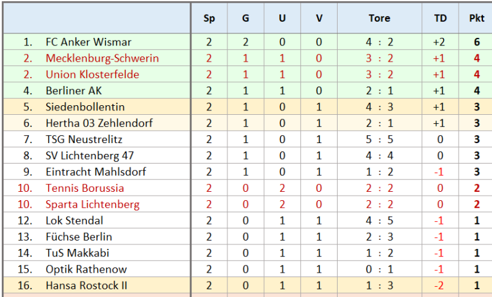Image resolution: width=492 pixels, height=297 pixels.
Task: Select SV Lichtenberg 47 team name
Action: tap(90, 156)
